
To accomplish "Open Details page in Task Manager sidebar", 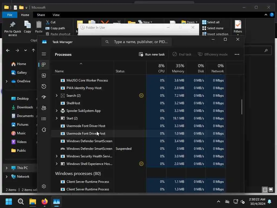I will (44, 119).
